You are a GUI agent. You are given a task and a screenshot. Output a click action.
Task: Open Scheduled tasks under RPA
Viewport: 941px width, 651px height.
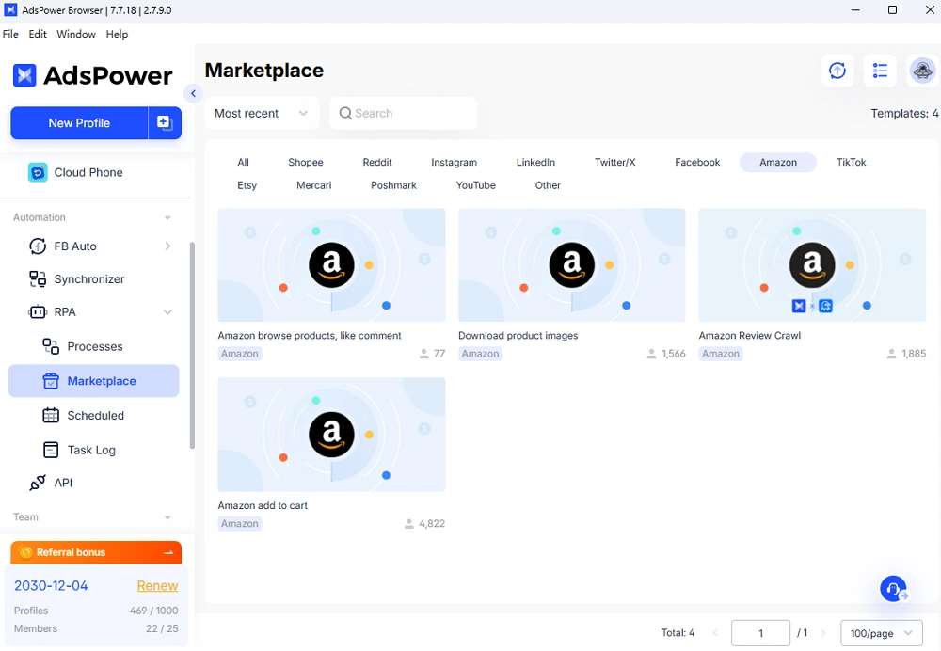[95, 415]
